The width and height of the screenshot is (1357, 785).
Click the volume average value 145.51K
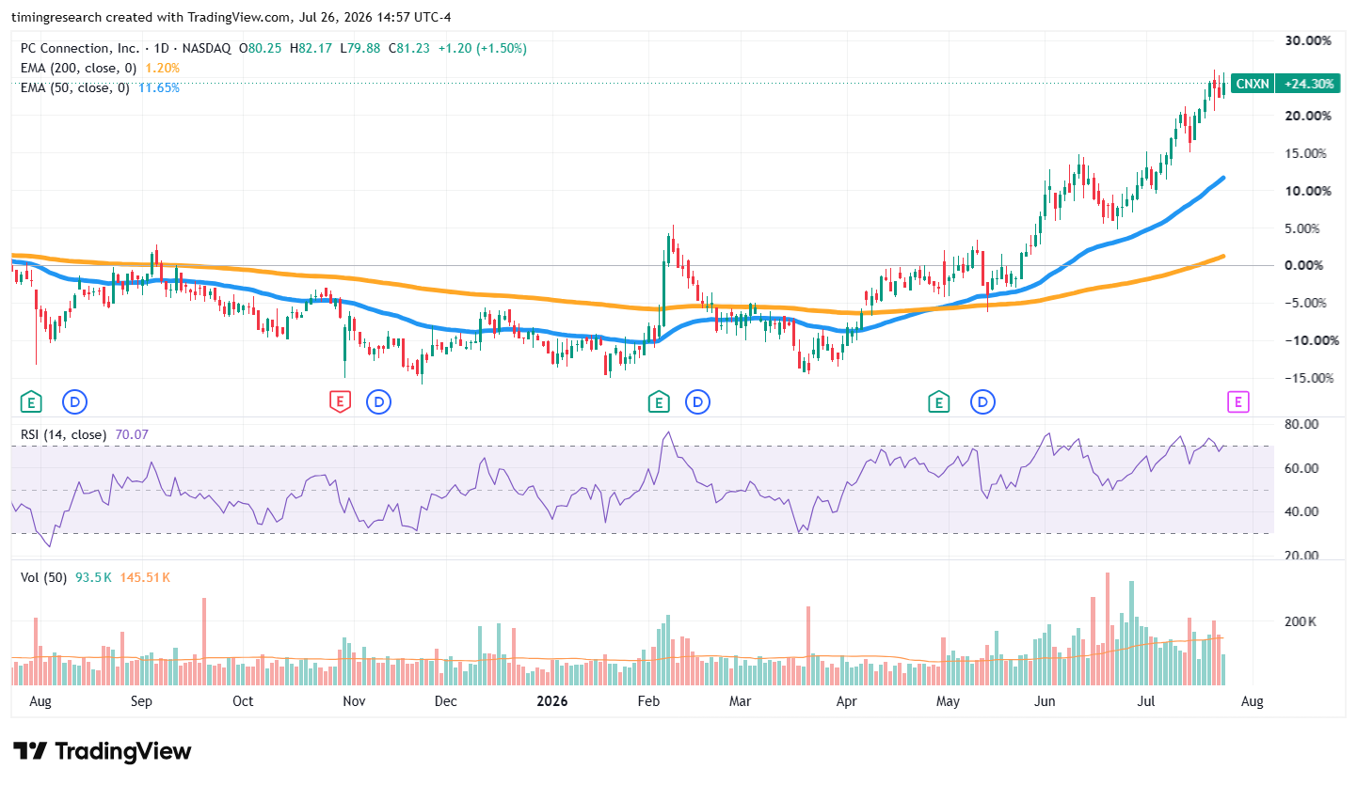[145, 577]
